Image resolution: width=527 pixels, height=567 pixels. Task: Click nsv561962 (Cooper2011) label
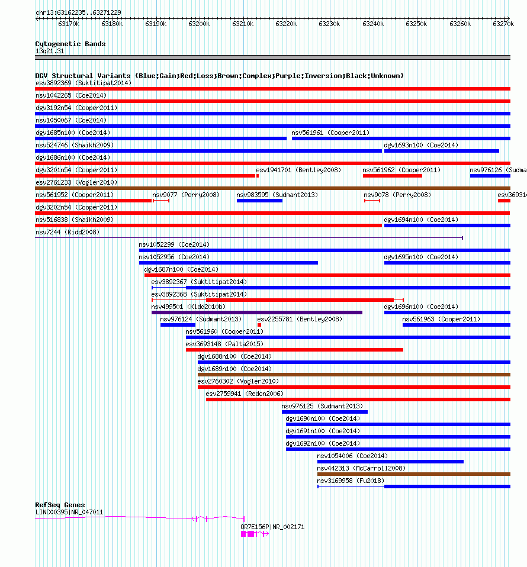coord(401,170)
